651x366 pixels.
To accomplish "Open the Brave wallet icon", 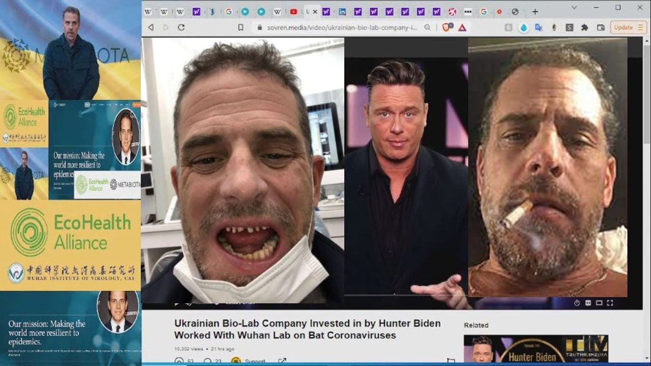I will point(601,27).
